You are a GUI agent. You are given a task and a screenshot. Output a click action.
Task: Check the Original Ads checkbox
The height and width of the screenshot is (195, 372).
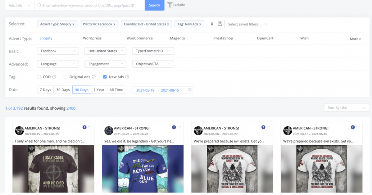65,77
